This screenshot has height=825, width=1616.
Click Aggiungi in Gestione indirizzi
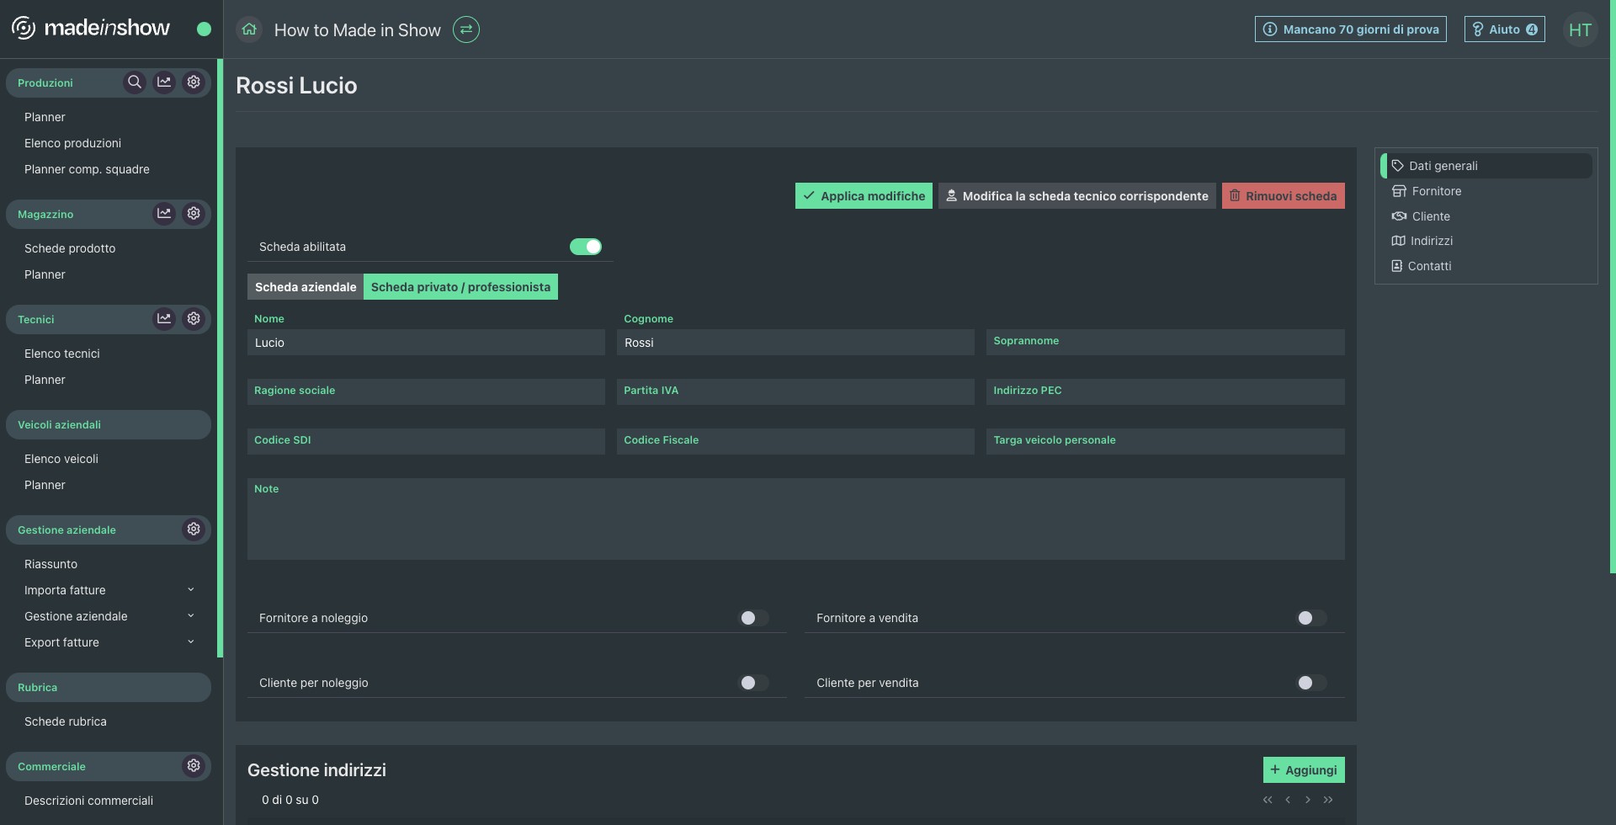point(1303,770)
